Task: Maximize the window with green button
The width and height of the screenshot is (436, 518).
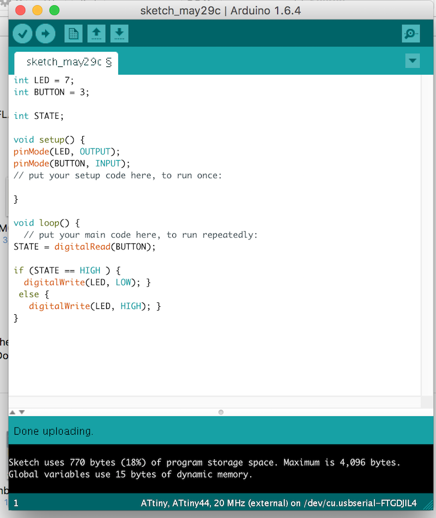Action: (x=55, y=10)
